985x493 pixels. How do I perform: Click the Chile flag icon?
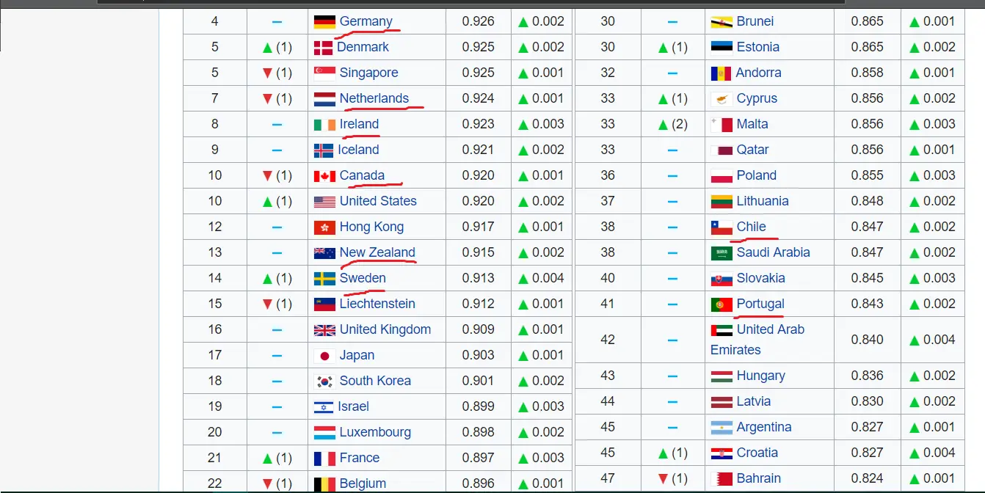(722, 227)
